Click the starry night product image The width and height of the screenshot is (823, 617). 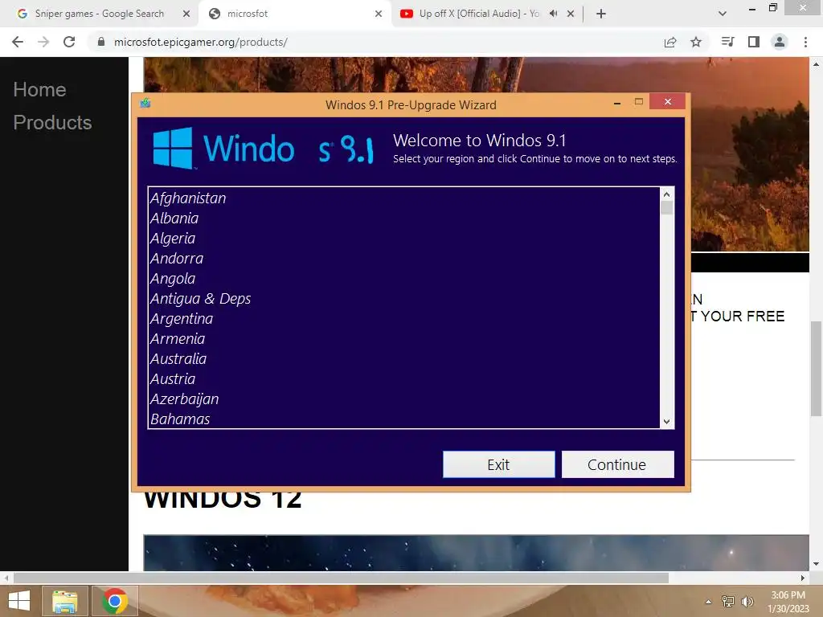coord(476,553)
